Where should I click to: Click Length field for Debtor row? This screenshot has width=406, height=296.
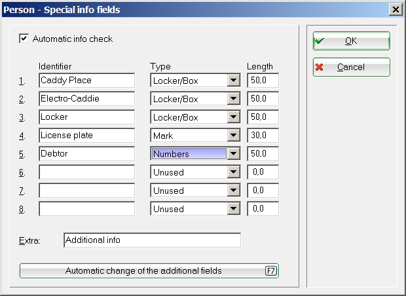point(263,154)
